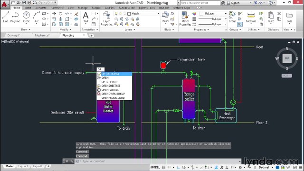Toggle clean screen in status bar

(x=295, y=167)
